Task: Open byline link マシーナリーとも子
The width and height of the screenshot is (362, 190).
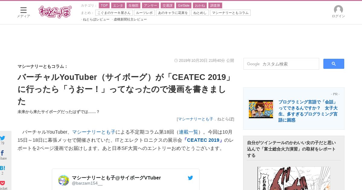Action: tap(195, 119)
